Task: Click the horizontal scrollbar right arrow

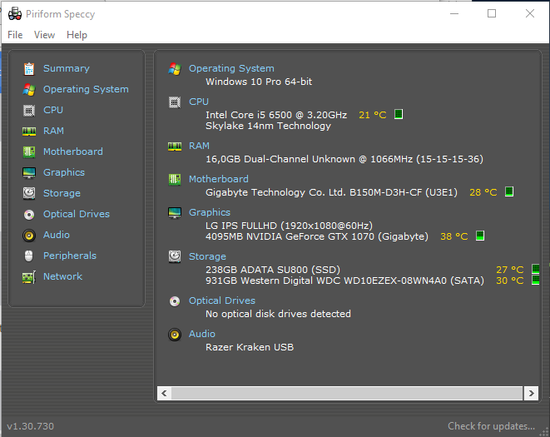Action: point(531,393)
